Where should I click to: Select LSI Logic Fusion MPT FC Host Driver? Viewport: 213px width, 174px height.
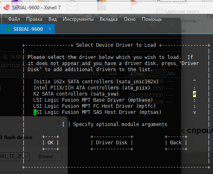pyautogui.click(x=94, y=106)
